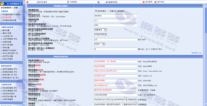
Task: Click the 网站描述 field starting Hao544导航一是
Action: (116, 104)
